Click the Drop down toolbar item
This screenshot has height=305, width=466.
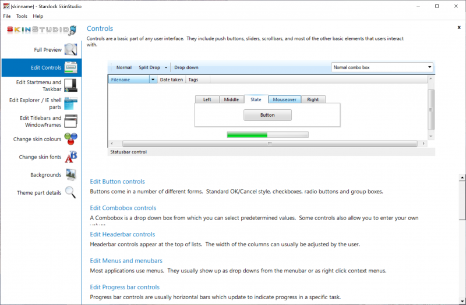(186, 67)
